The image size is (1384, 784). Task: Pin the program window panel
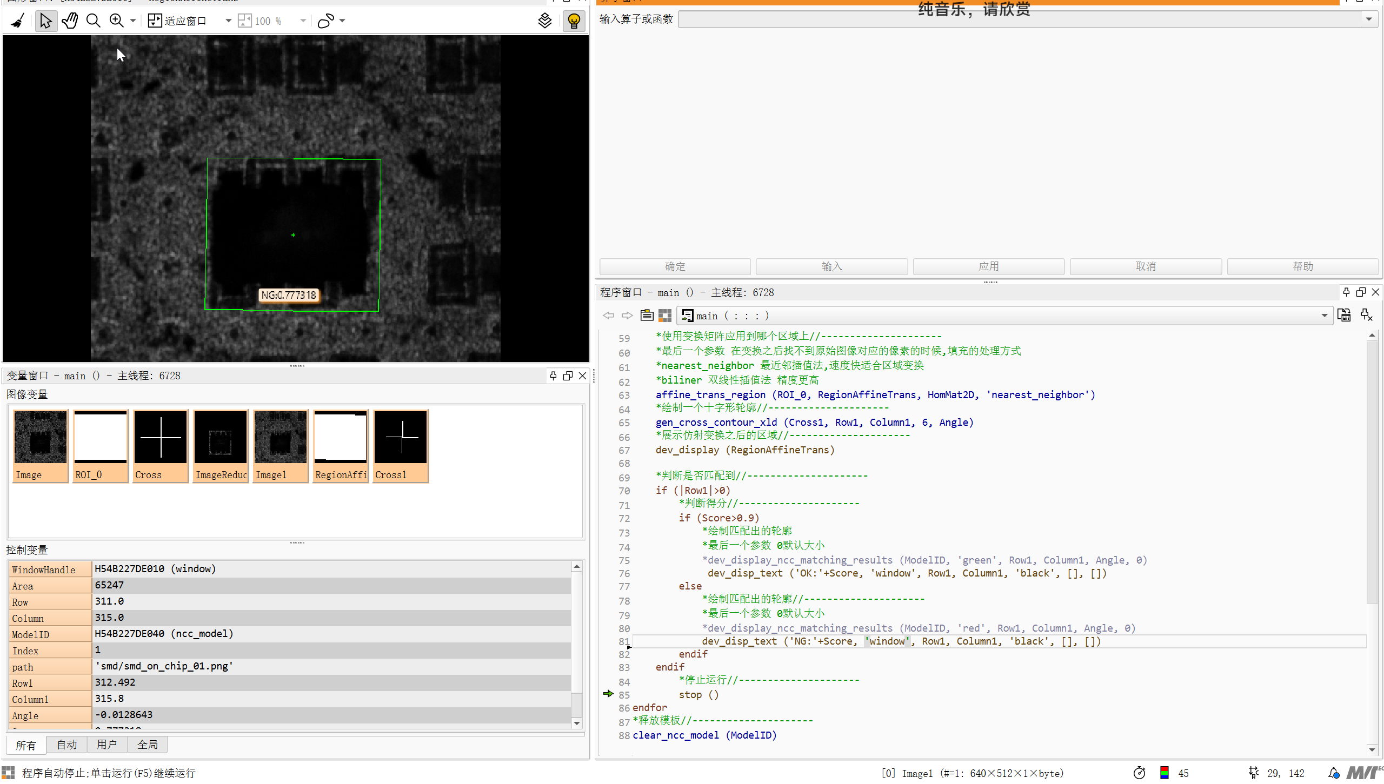click(1346, 292)
